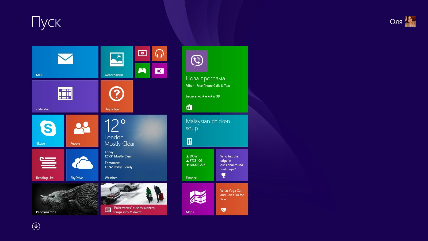Open the Оля user account menu
Viewport: 428px width, 241px height.
[x=403, y=21]
